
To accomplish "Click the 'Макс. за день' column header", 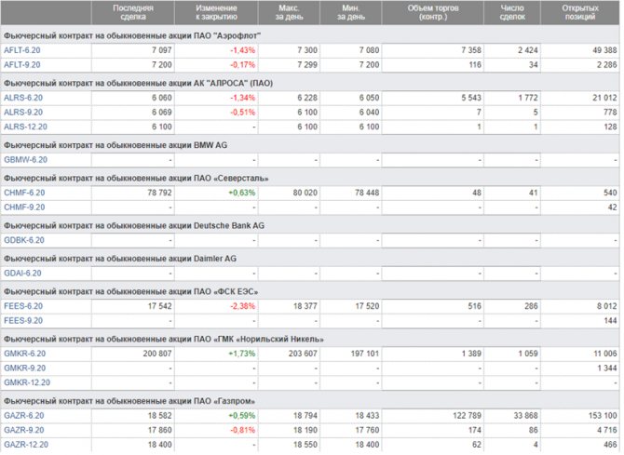I will (288, 12).
